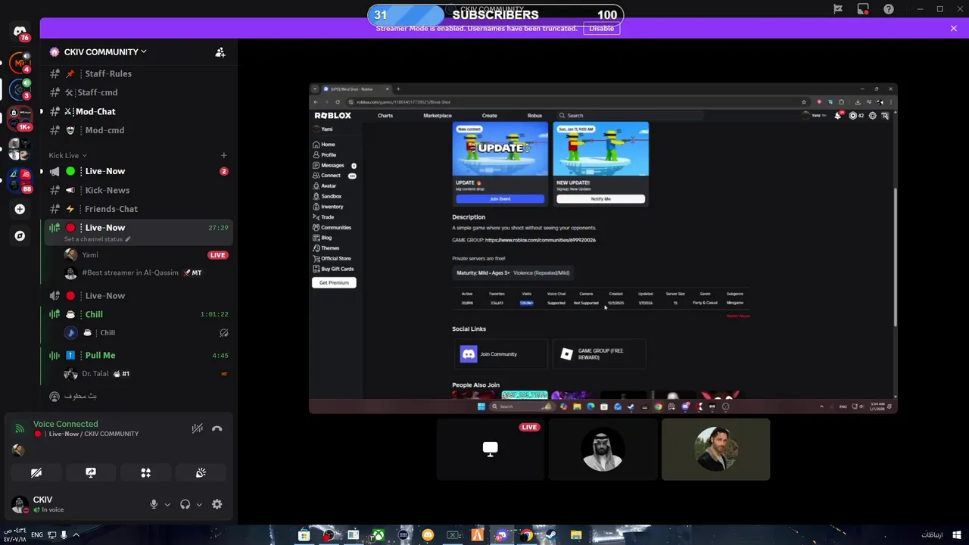Create channel in Kick Live category
Viewport: 969px width, 545px height.
(x=223, y=155)
